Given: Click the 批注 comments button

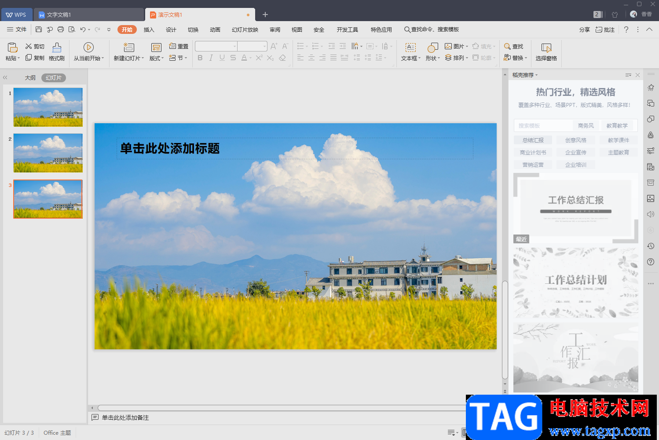Looking at the screenshot, I should [x=605, y=29].
